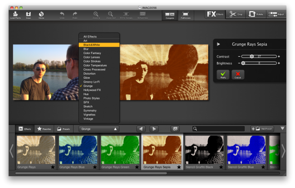Image resolution: width=295 pixels, height=188 pixels.
Task: Collapse effects browser with top-right triangle
Action: (x=282, y=128)
